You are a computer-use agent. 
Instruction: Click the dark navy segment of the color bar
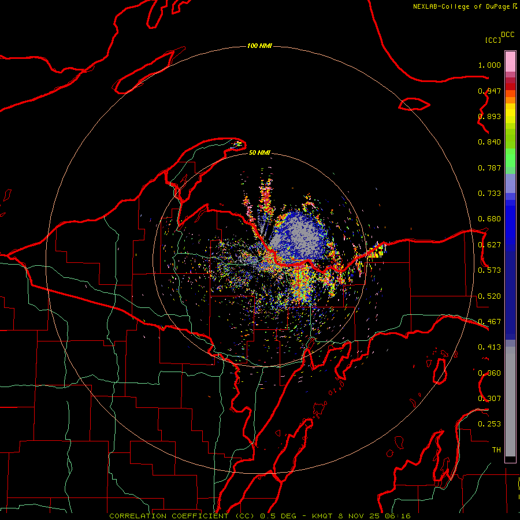(510, 295)
